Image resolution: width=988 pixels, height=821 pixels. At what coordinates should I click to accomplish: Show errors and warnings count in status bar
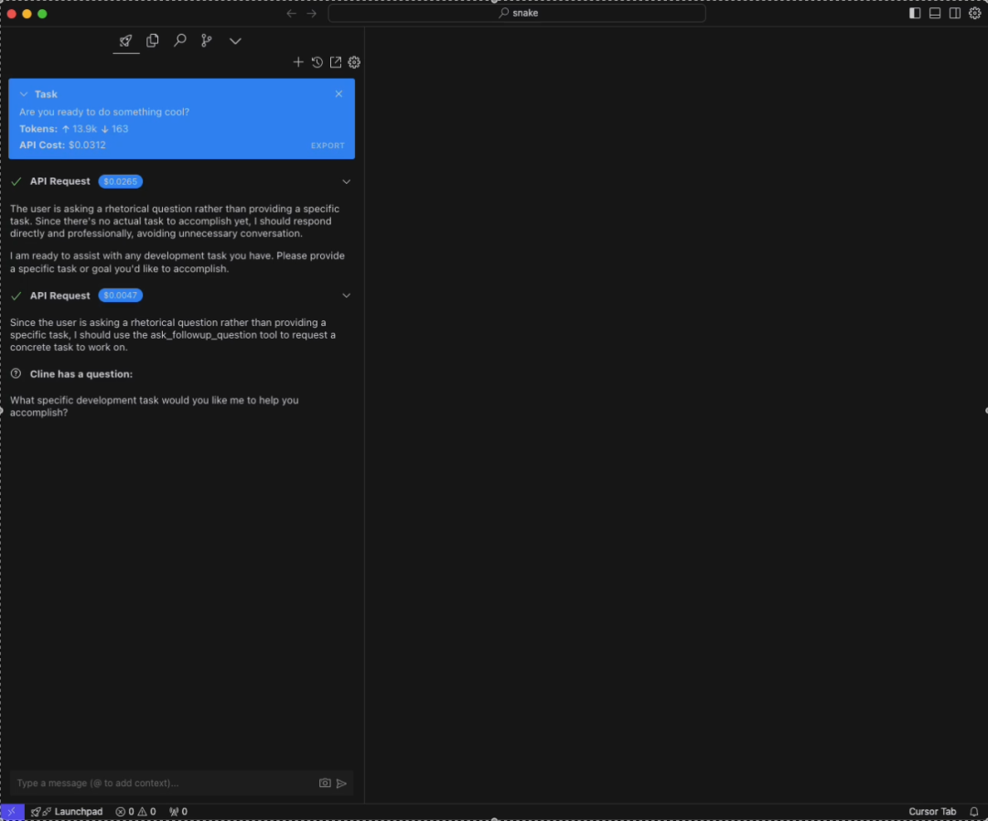[x=135, y=812]
